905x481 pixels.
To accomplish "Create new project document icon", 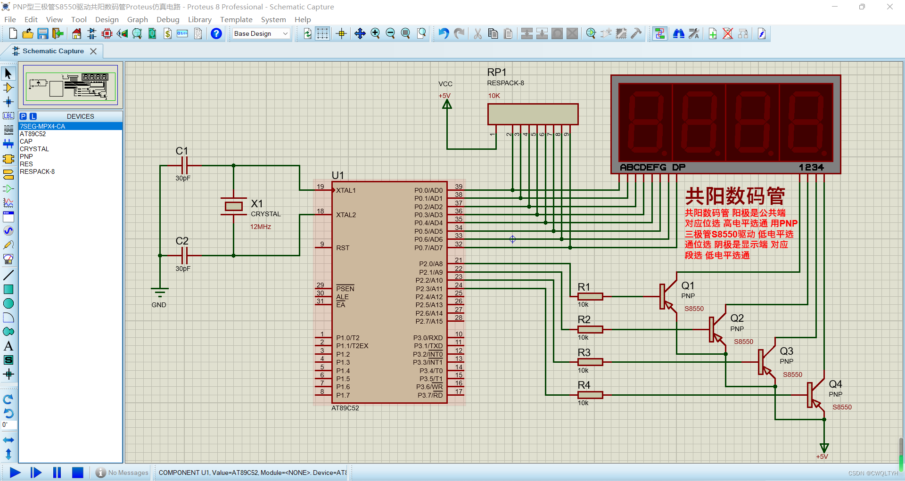I will [13, 33].
